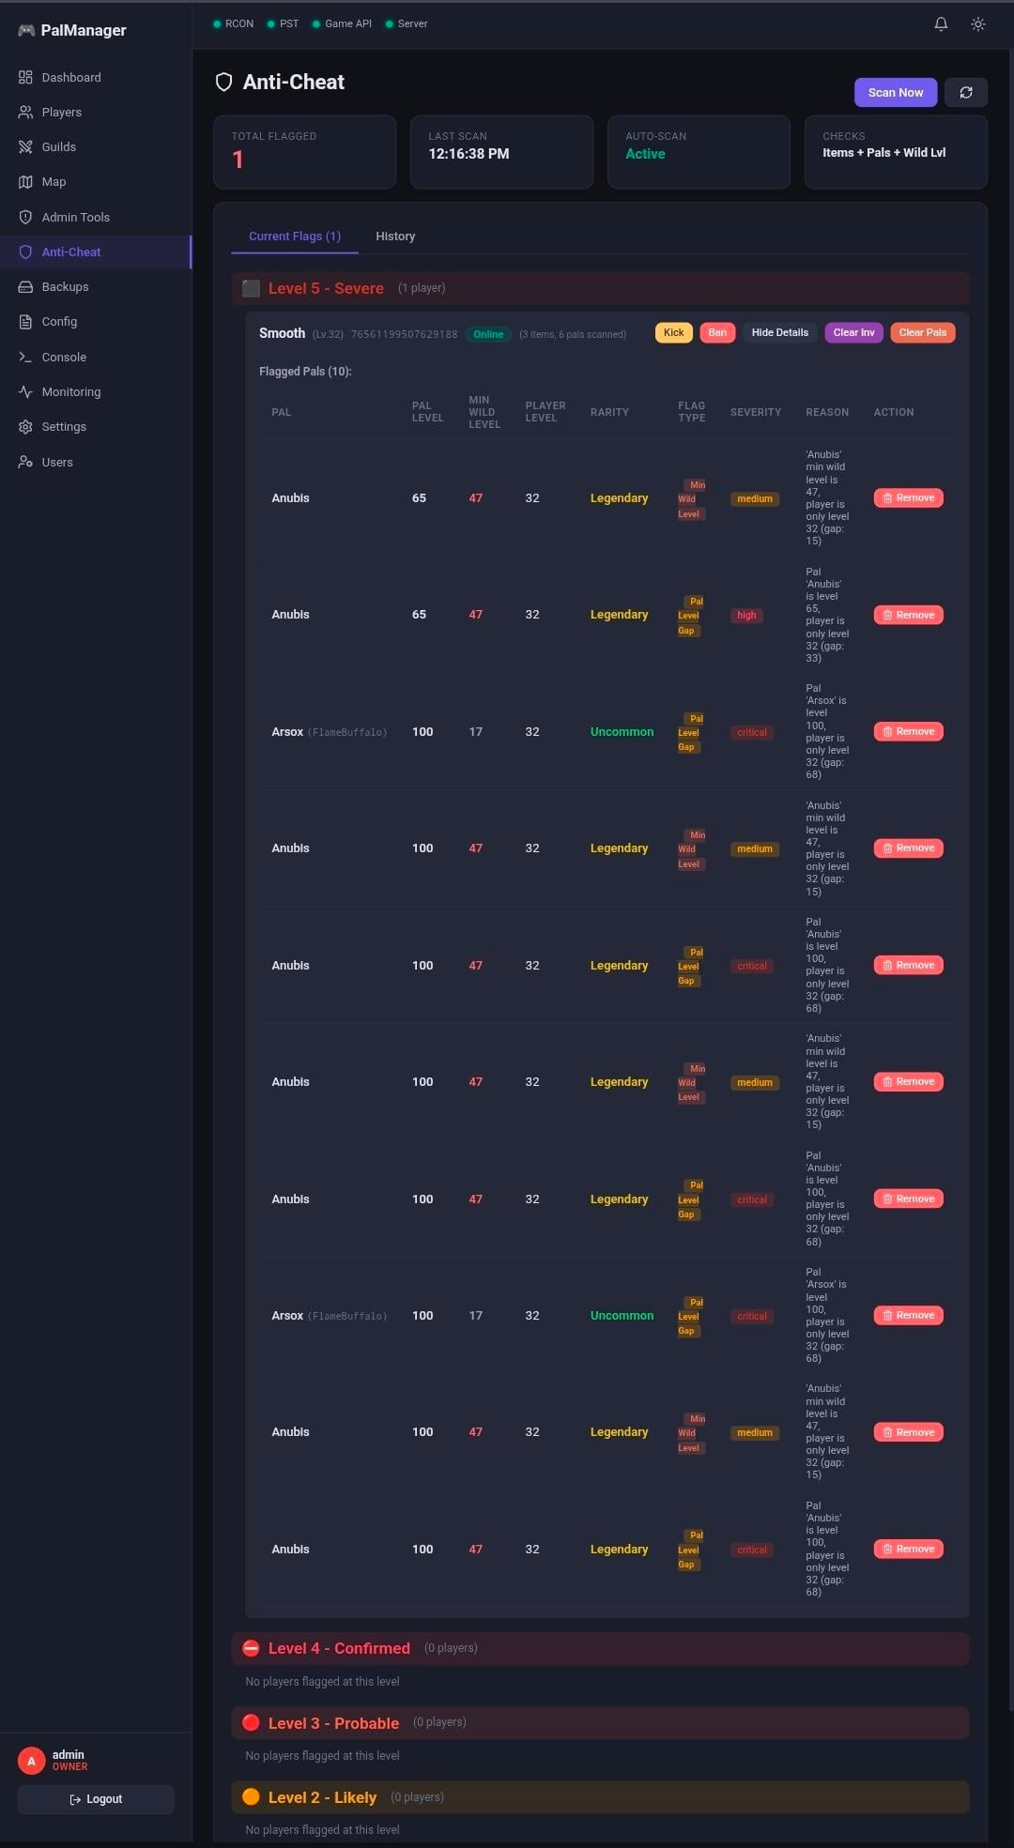
Task: Open the Guilds page in sidebar
Action: 58,146
